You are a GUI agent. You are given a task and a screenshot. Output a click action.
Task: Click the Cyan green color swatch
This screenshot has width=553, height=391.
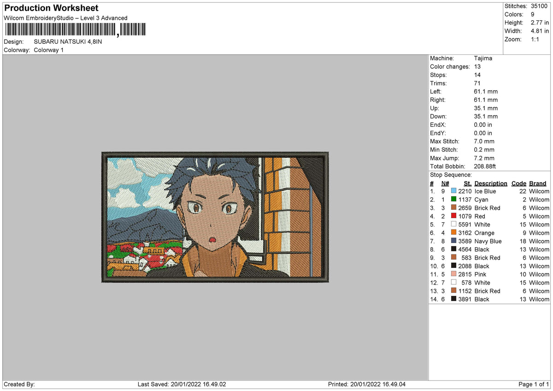pos(454,200)
